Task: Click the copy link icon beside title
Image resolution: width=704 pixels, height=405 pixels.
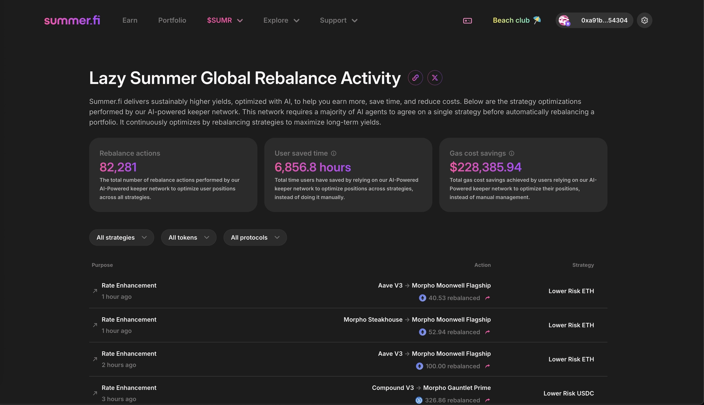Action: 415,78
